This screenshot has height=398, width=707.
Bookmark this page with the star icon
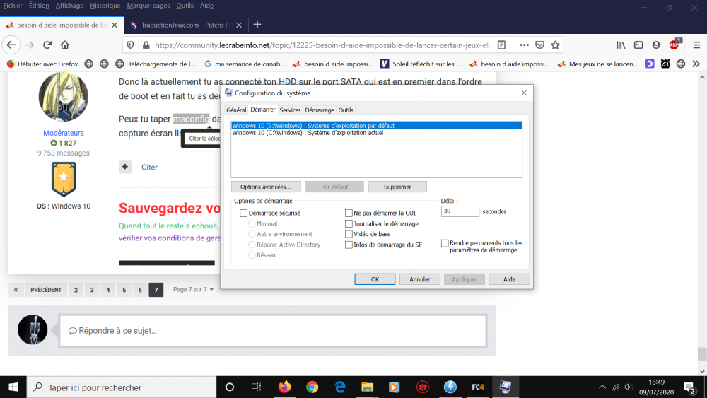tap(555, 45)
